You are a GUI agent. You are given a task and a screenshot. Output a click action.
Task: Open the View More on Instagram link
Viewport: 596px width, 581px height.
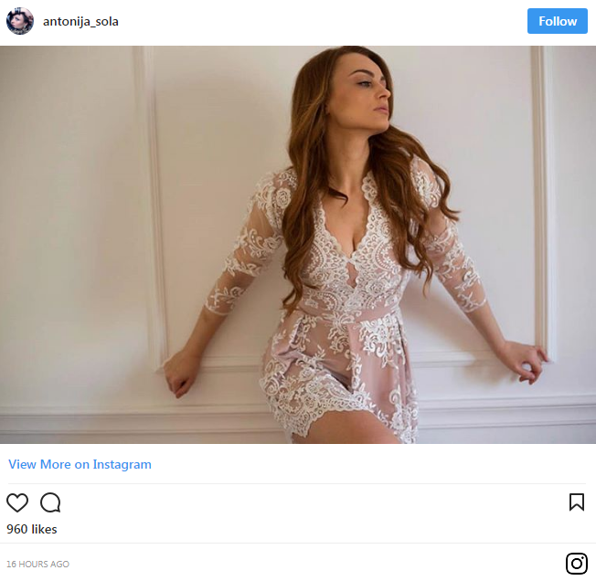click(x=80, y=464)
